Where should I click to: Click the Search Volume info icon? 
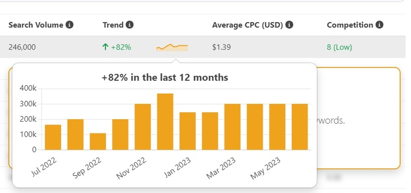(69, 25)
